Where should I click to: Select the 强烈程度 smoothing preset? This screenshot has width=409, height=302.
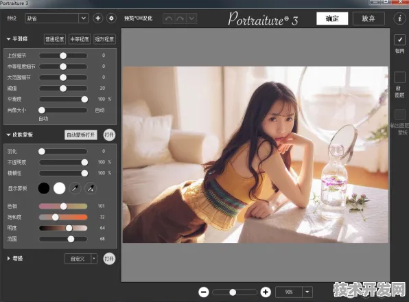[x=104, y=39]
